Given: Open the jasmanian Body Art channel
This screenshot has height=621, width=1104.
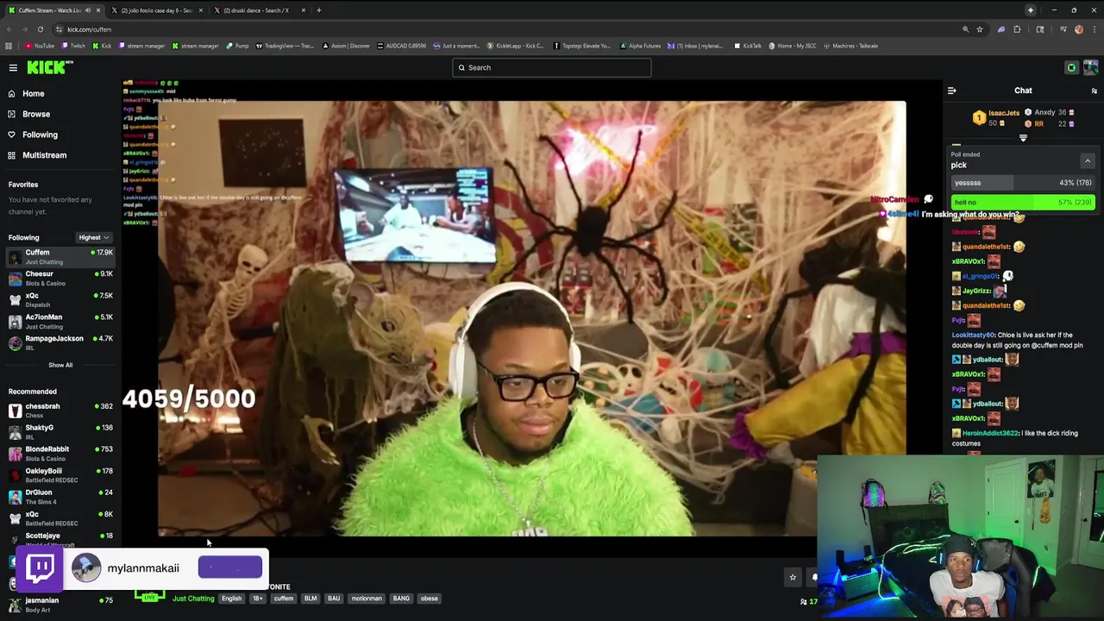Looking at the screenshot, I should pos(60,605).
